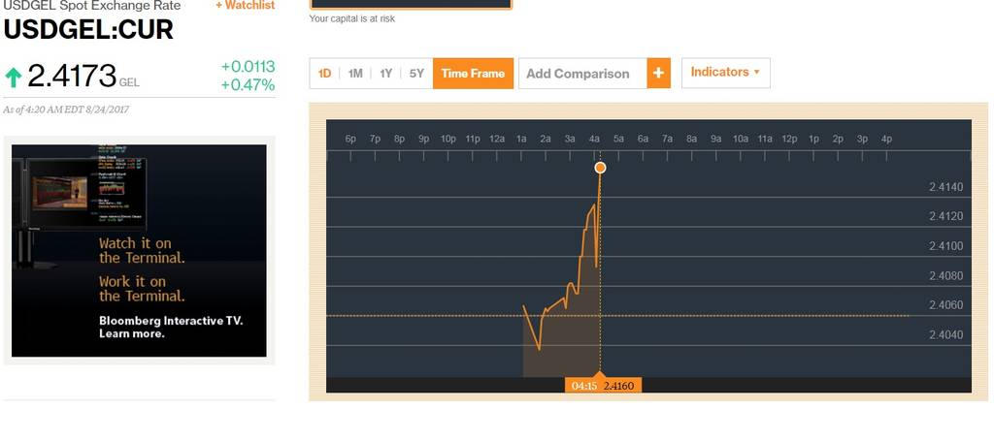Click the Add Comparison input field
The height and width of the screenshot is (440, 994).
(583, 74)
